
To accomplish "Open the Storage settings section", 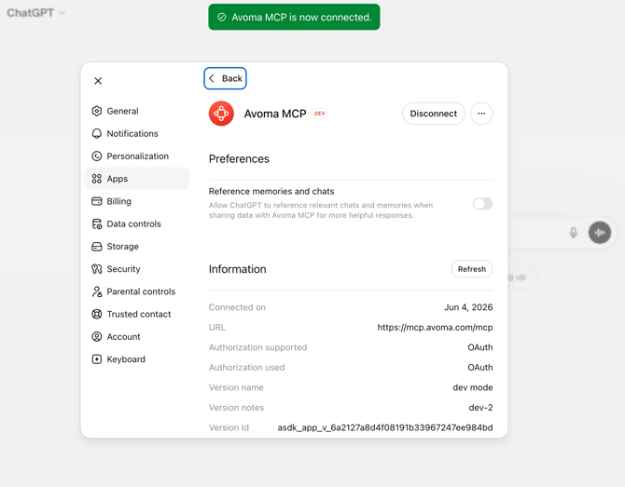I will point(137,247).
